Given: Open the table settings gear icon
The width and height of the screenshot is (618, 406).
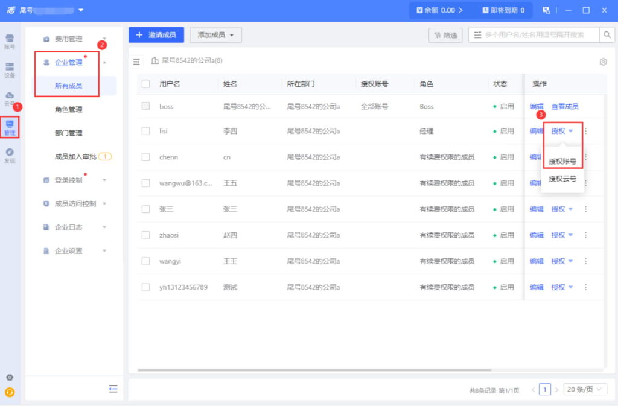Looking at the screenshot, I should tap(602, 61).
